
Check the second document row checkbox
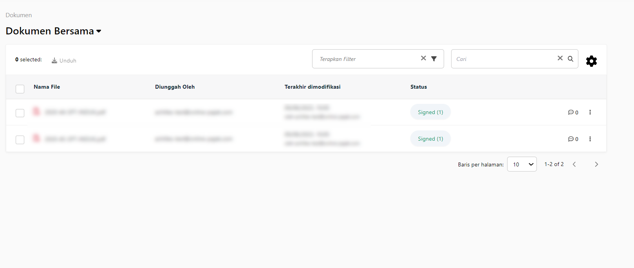click(20, 139)
